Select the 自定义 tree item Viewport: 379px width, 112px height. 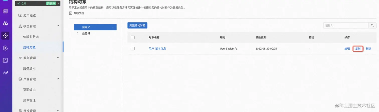tap(95, 27)
